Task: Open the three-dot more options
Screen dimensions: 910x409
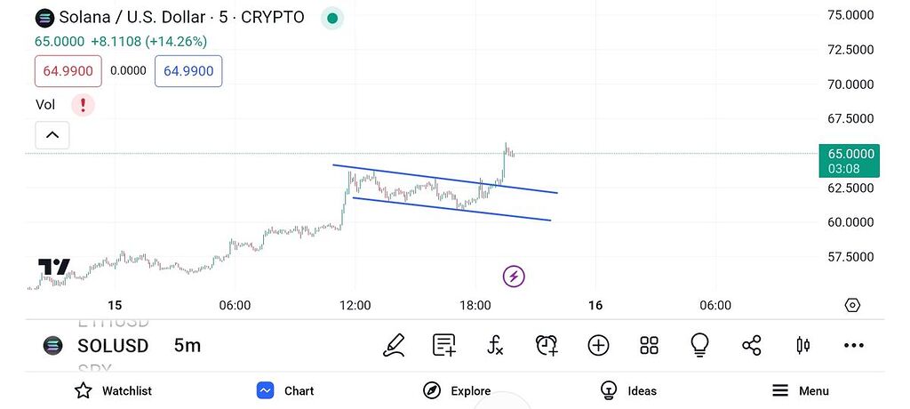Action: point(854,345)
